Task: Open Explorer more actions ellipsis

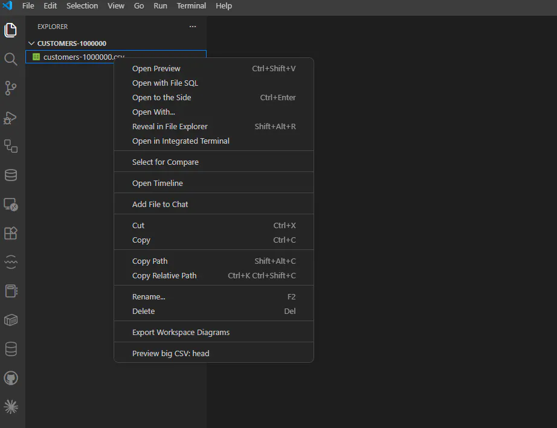Action: [x=193, y=27]
